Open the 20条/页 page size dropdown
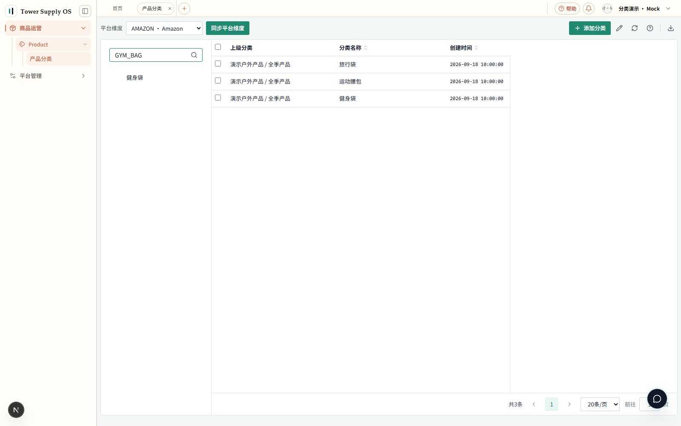The image size is (681, 426). 600,404
